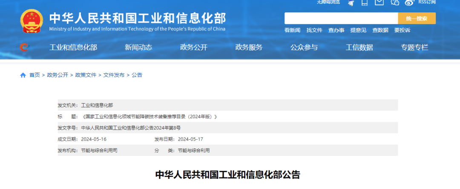Screen dimensions: 460x189
Task: Open 专题专栏 navigation menu
Action: 414,48
